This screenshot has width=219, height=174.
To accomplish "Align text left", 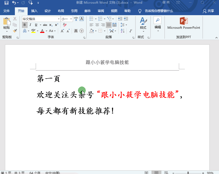I will 92,25.
